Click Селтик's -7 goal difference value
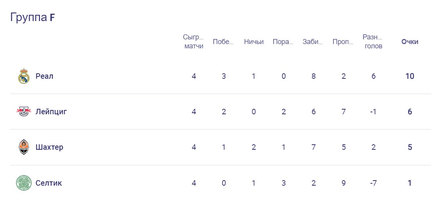Screen dimensions: 442x211 (373, 183)
